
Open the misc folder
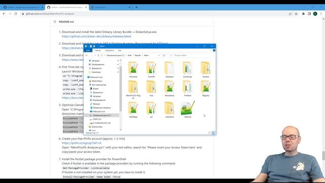click(x=151, y=88)
